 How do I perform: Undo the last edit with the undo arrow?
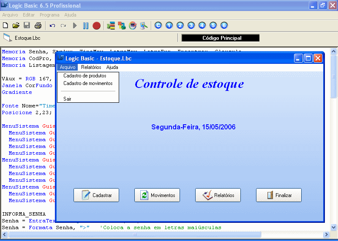click(52, 26)
